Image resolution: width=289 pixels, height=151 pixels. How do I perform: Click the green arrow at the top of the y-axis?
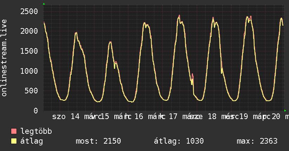pyautogui.click(x=44, y=4)
